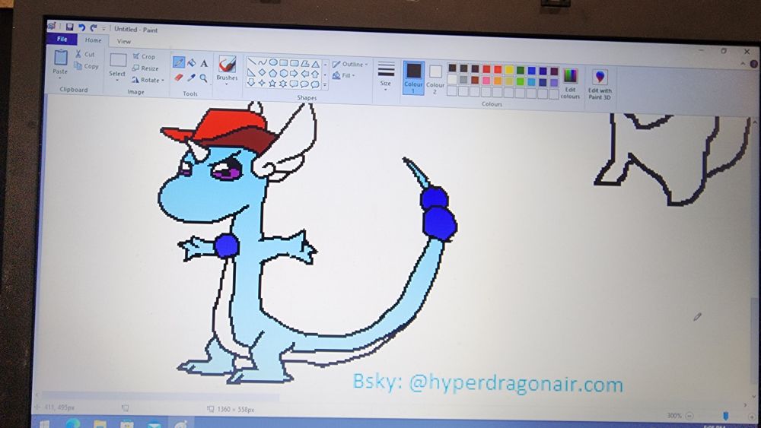Image resolution: width=761 pixels, height=428 pixels.
Task: Open the Rotate dropdown menu
Action: tap(148, 80)
